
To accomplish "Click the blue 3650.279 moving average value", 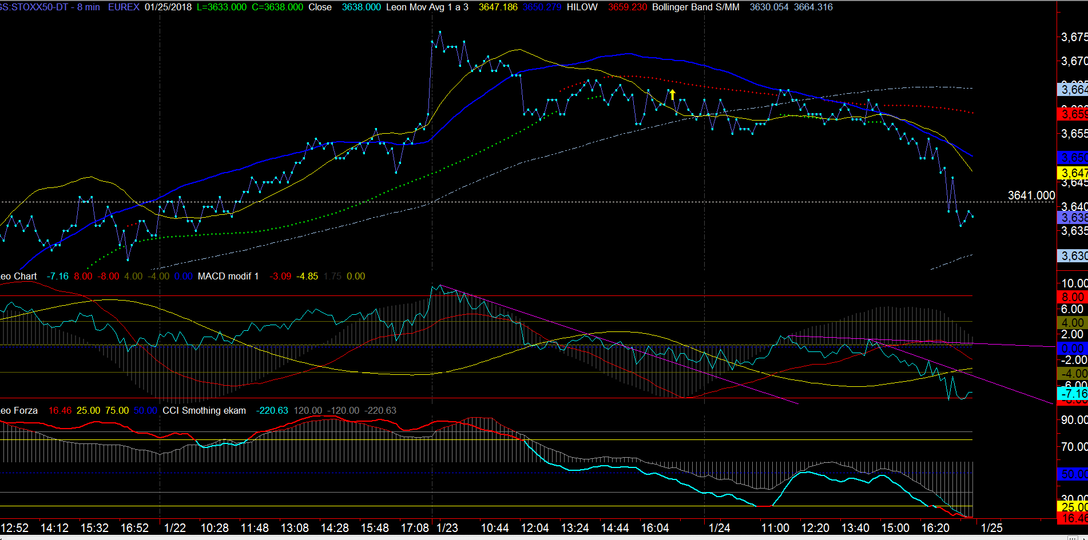I will click(x=542, y=7).
